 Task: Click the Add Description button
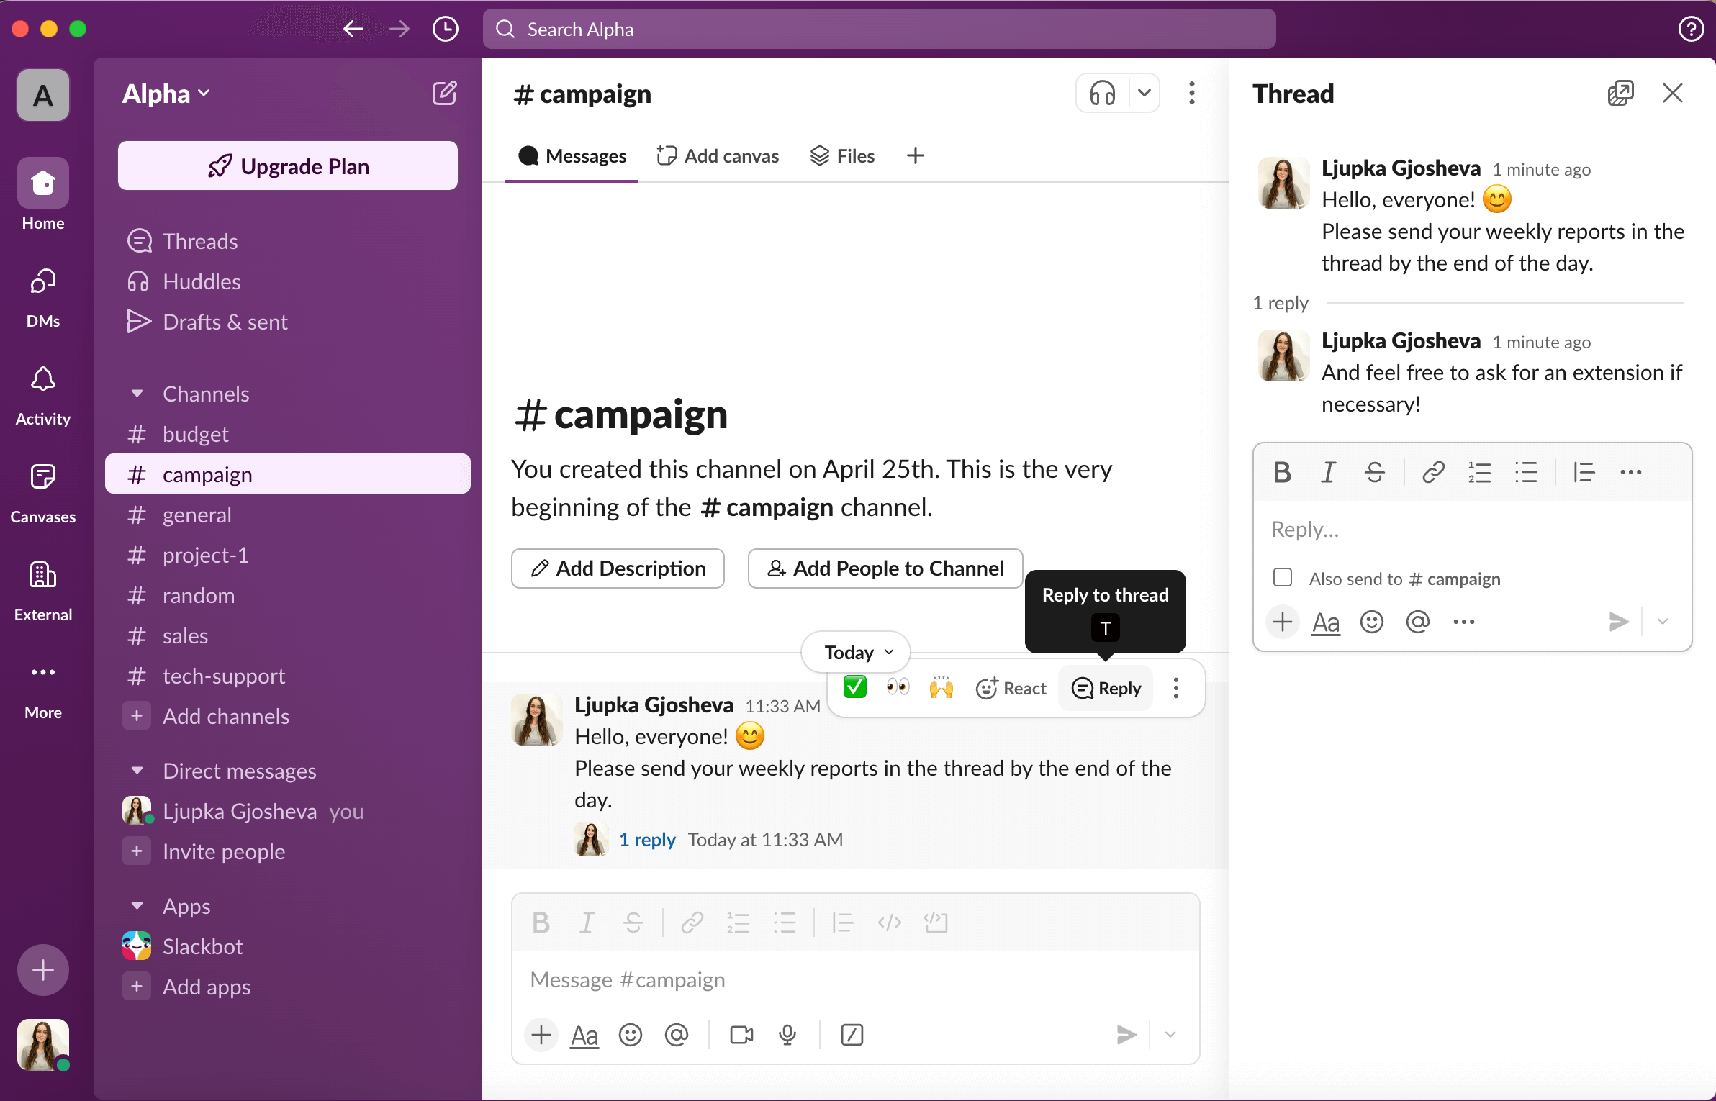click(618, 568)
